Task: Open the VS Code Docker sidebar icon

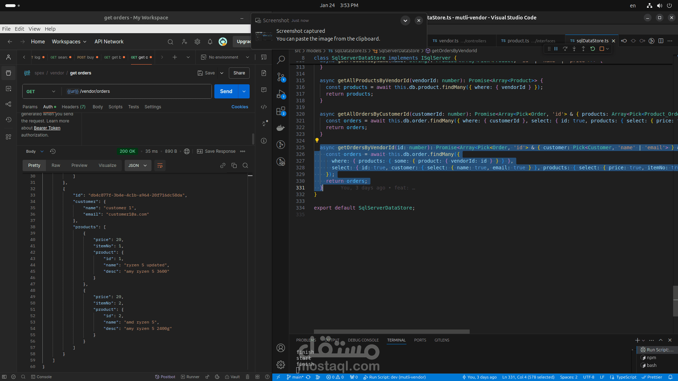Action: tap(281, 128)
